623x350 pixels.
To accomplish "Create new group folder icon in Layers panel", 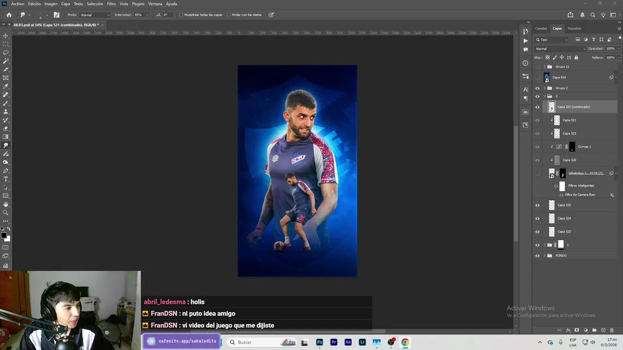I will click(x=594, y=330).
